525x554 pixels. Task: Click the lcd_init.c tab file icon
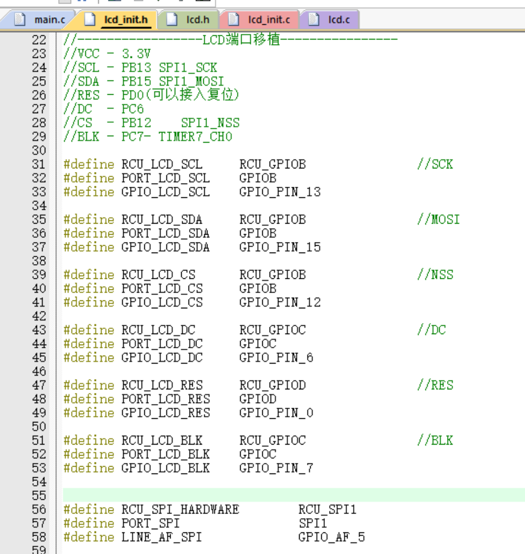[x=233, y=19]
